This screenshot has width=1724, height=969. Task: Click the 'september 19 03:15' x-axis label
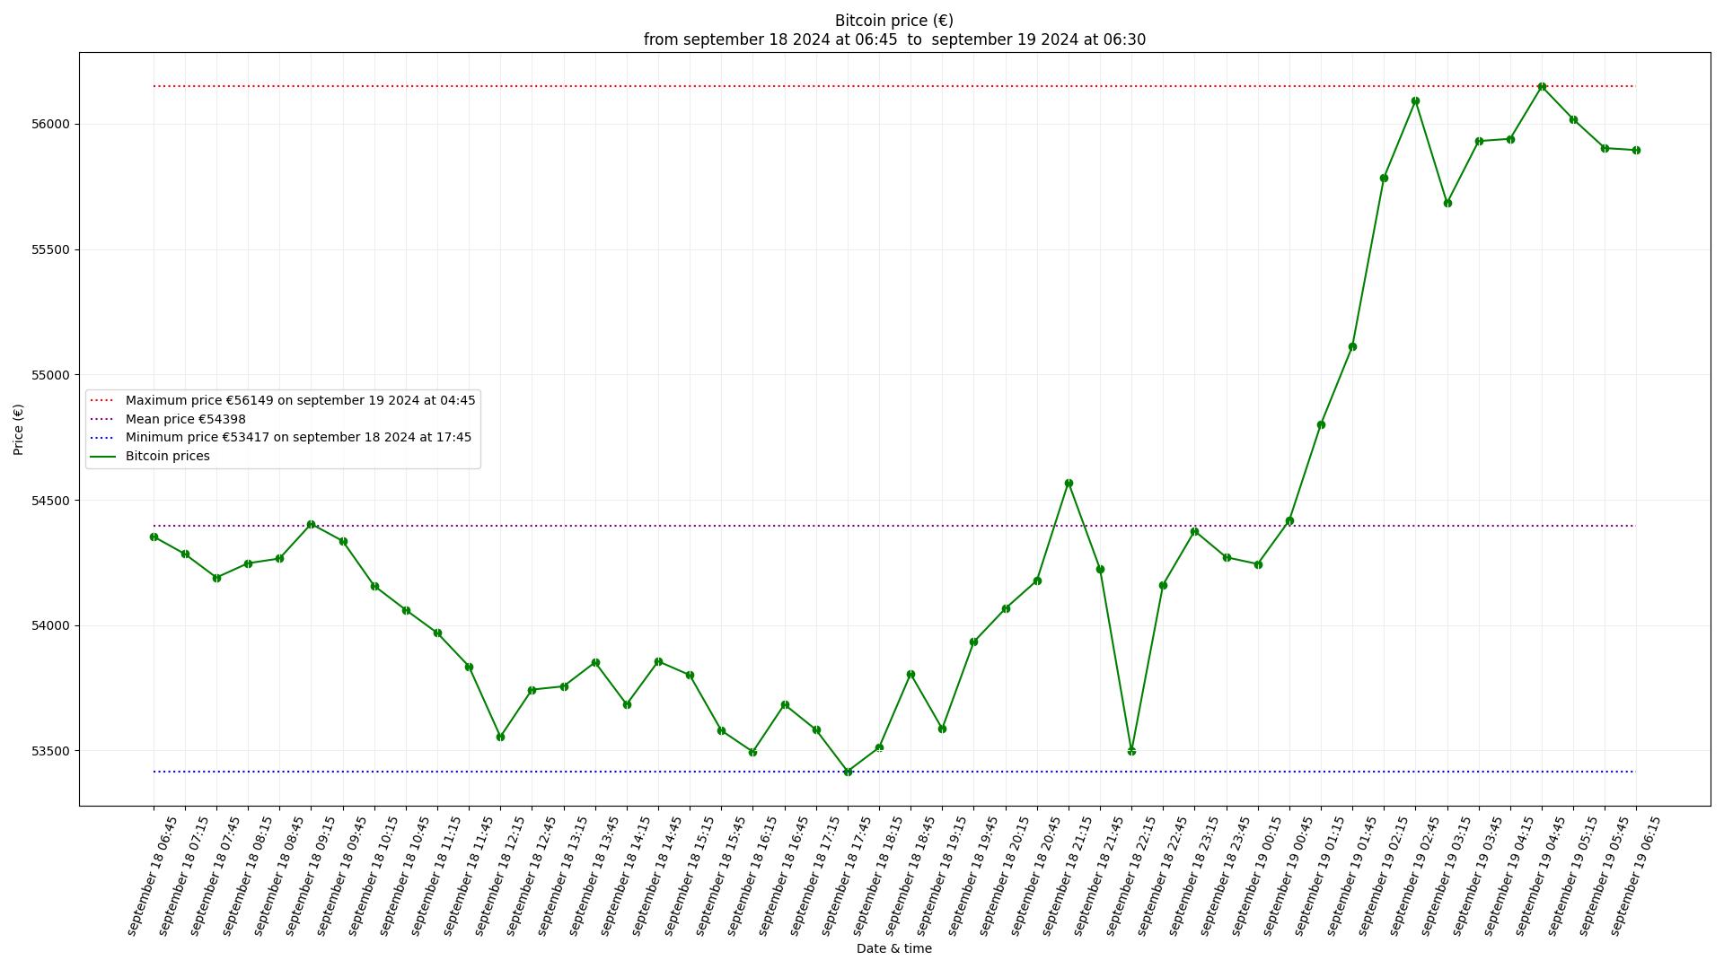(1446, 876)
